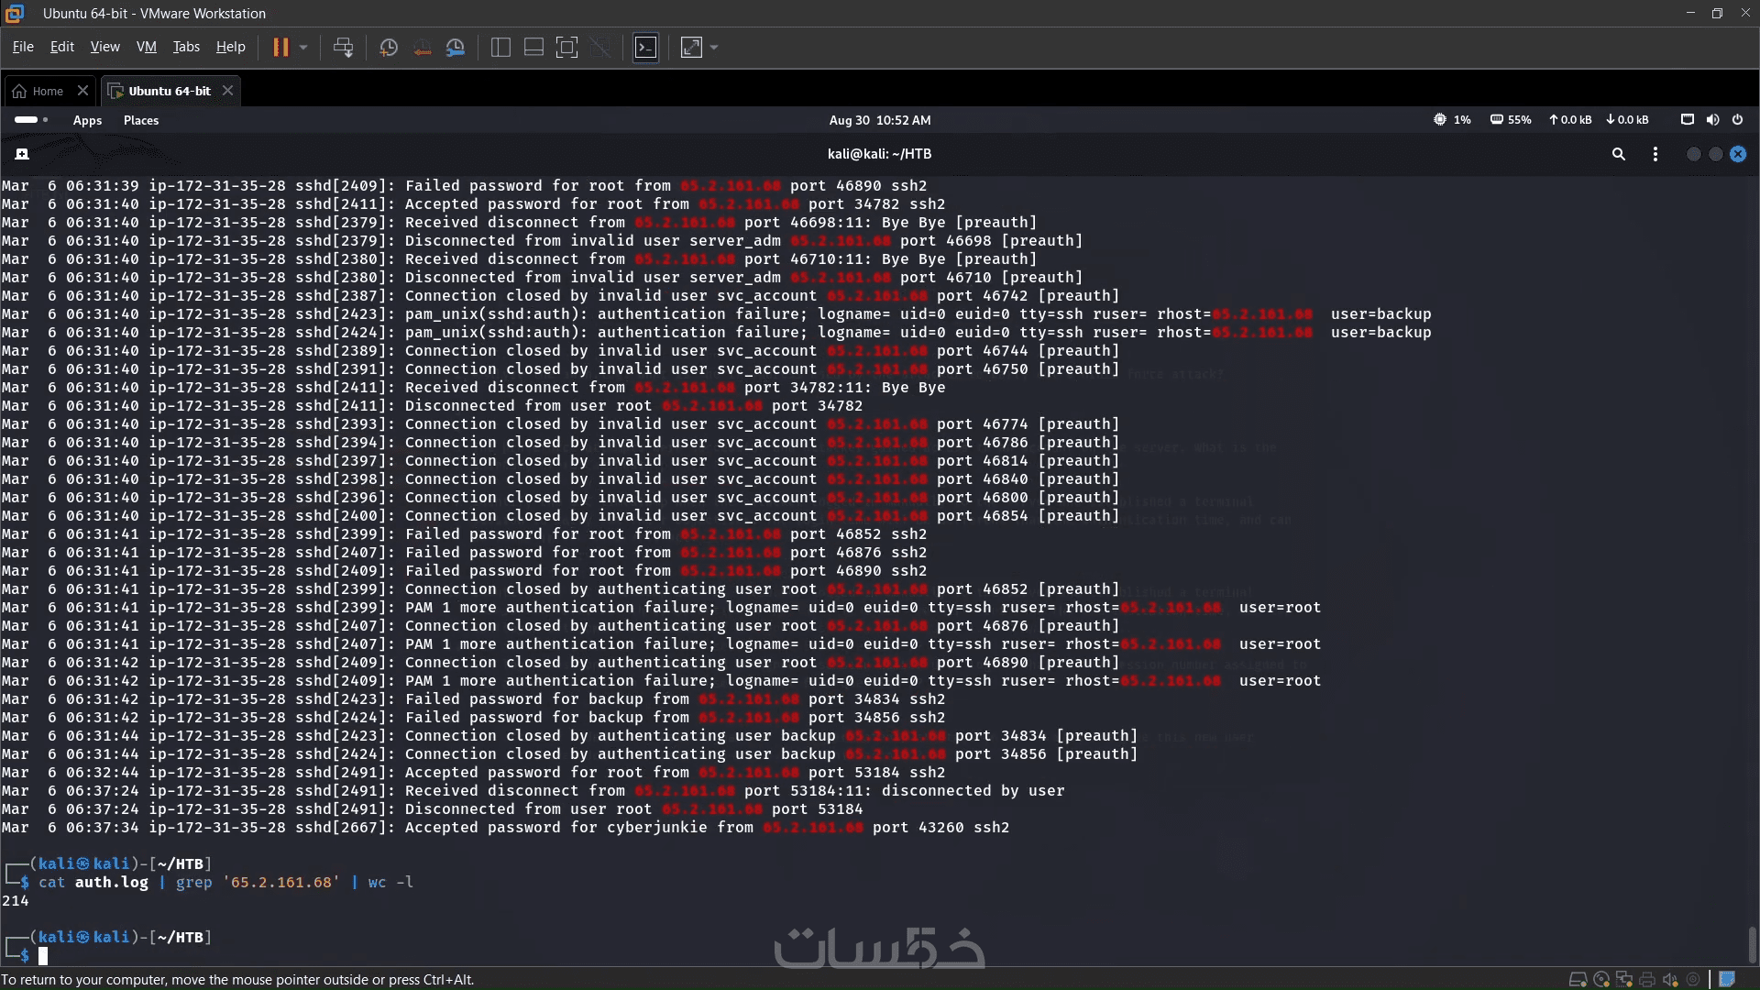Click the terminal search icon

click(x=1619, y=154)
